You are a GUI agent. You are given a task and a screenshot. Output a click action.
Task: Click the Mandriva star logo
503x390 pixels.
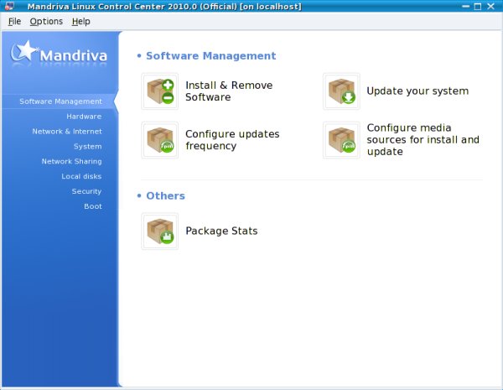[x=59, y=53]
